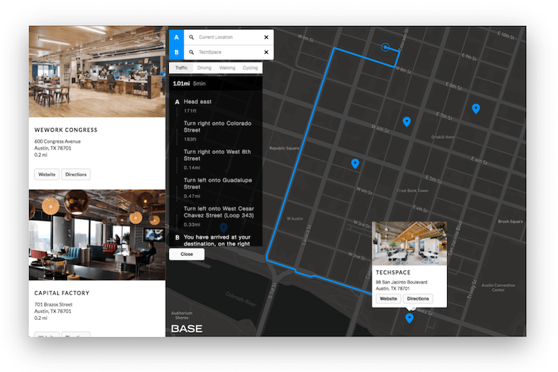The width and height of the screenshot is (558, 372).
Task: Click Directions in the TechSpace popup
Action: [x=418, y=298]
